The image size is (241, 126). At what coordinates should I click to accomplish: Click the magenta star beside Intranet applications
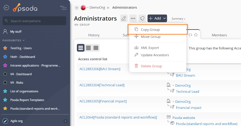tap(5, 65)
